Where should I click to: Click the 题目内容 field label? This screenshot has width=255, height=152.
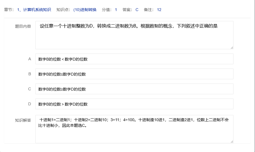pos(23,26)
